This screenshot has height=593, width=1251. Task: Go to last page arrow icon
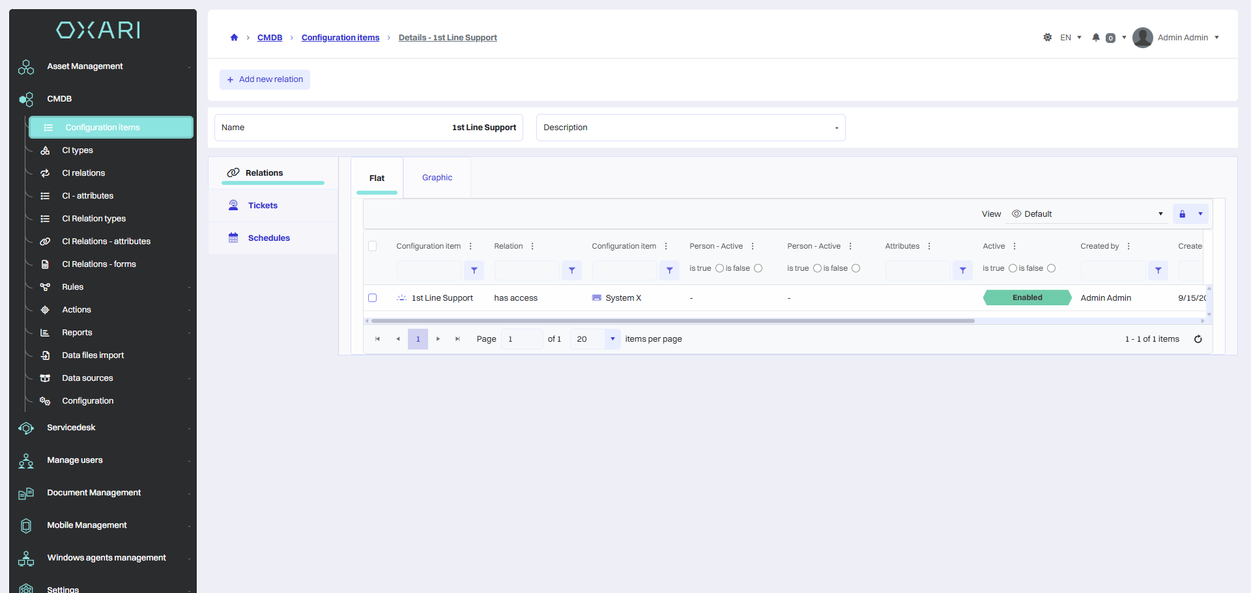click(457, 339)
